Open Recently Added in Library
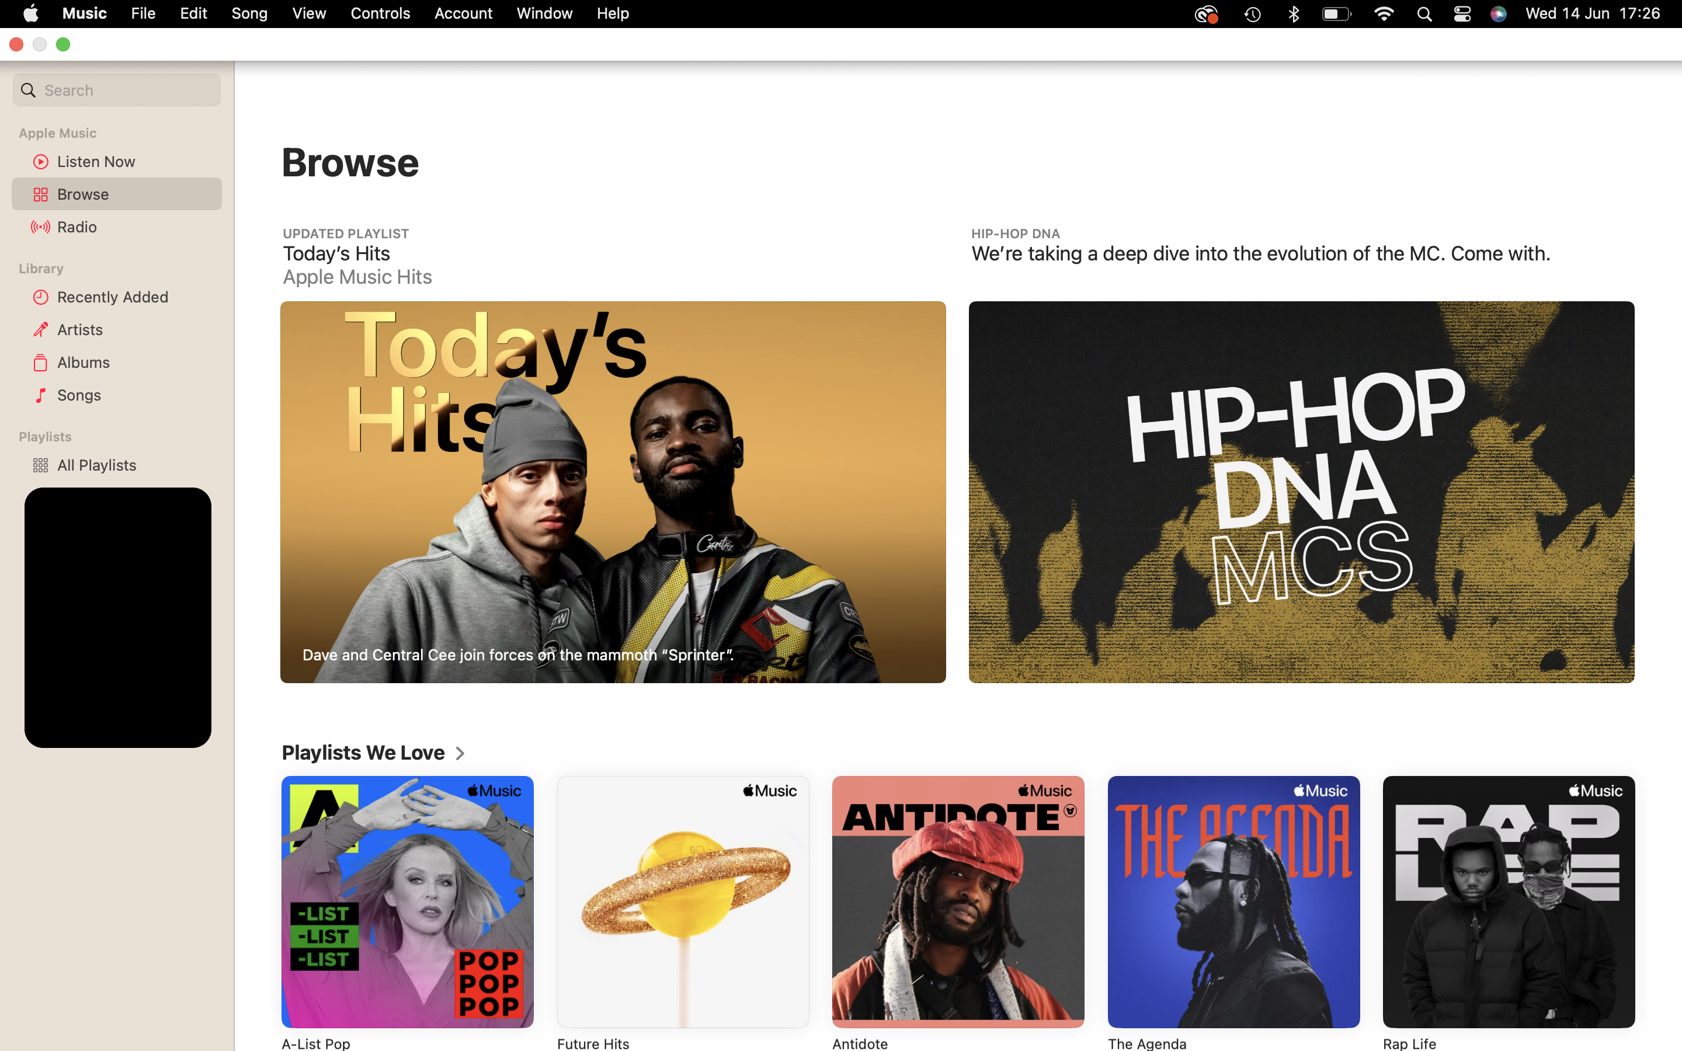This screenshot has height=1051, width=1682. coord(117,298)
